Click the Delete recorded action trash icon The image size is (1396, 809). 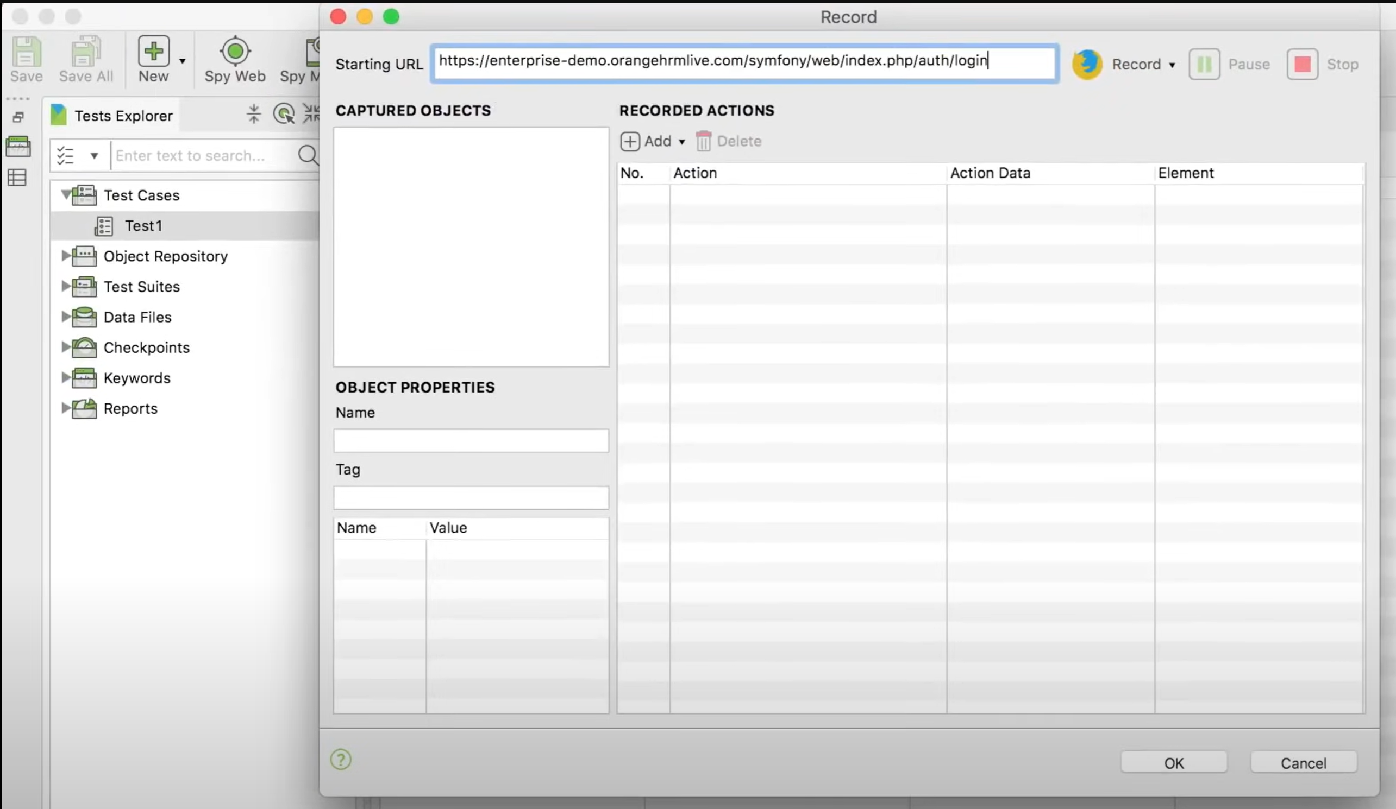click(x=704, y=141)
